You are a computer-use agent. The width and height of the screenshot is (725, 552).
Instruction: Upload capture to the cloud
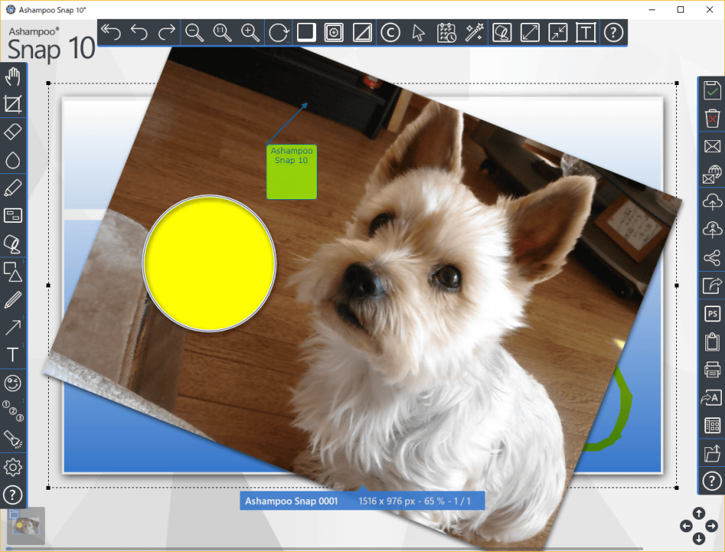click(712, 202)
